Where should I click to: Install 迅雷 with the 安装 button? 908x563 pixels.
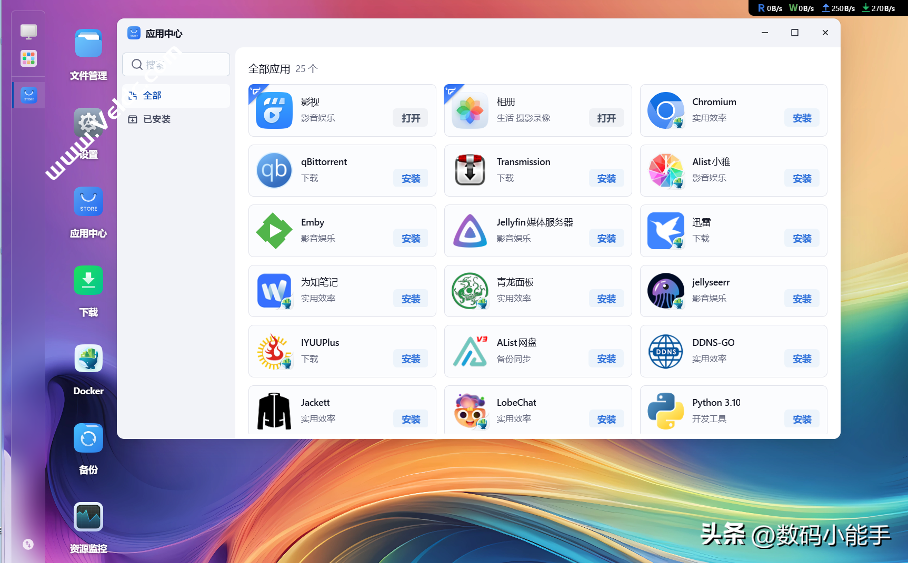[x=802, y=239]
